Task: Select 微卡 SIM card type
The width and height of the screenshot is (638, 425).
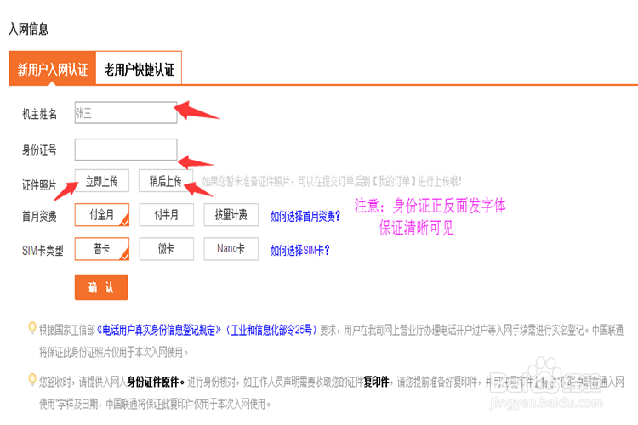Action: tap(167, 249)
